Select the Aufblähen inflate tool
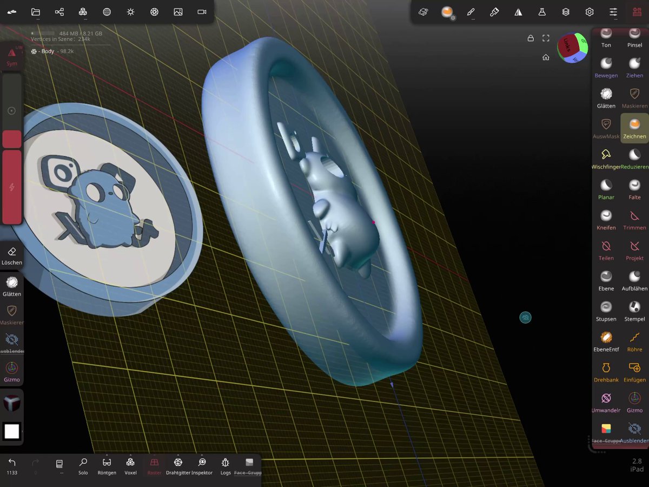Image resolution: width=649 pixels, height=487 pixels. (x=634, y=280)
